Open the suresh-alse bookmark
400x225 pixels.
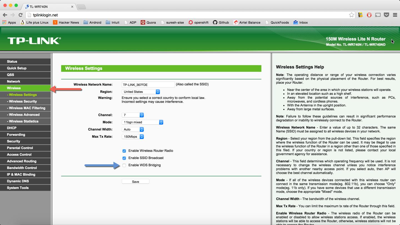pos(172,22)
